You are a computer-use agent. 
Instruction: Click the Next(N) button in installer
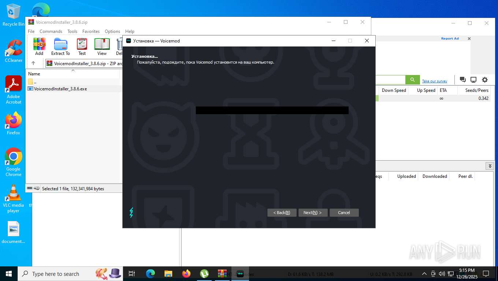(313, 213)
